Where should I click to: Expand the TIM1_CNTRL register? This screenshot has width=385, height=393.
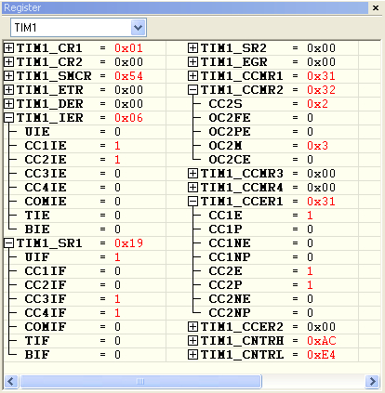point(192,355)
